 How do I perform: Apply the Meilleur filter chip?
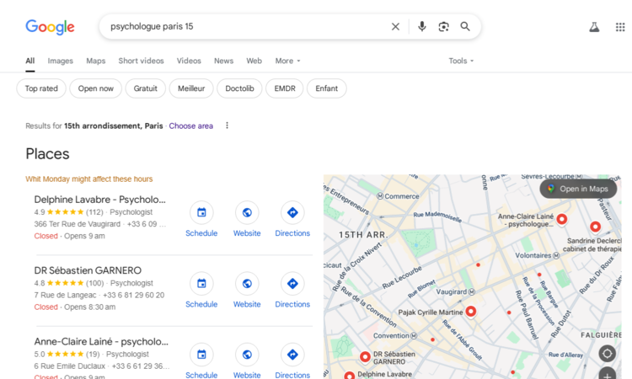(191, 88)
